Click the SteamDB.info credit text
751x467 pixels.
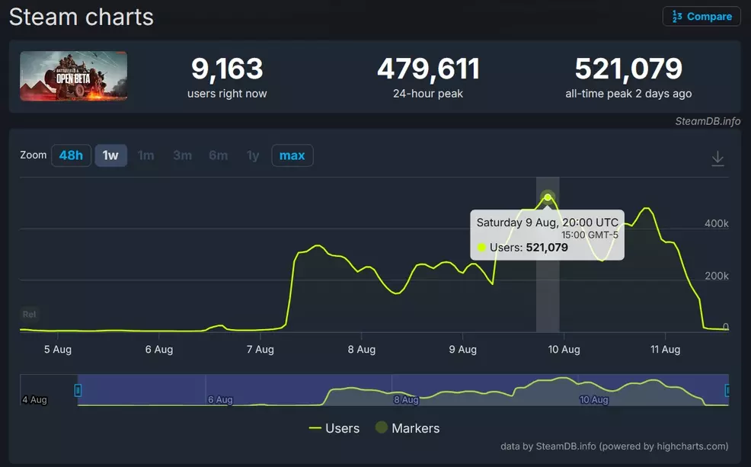click(x=708, y=121)
